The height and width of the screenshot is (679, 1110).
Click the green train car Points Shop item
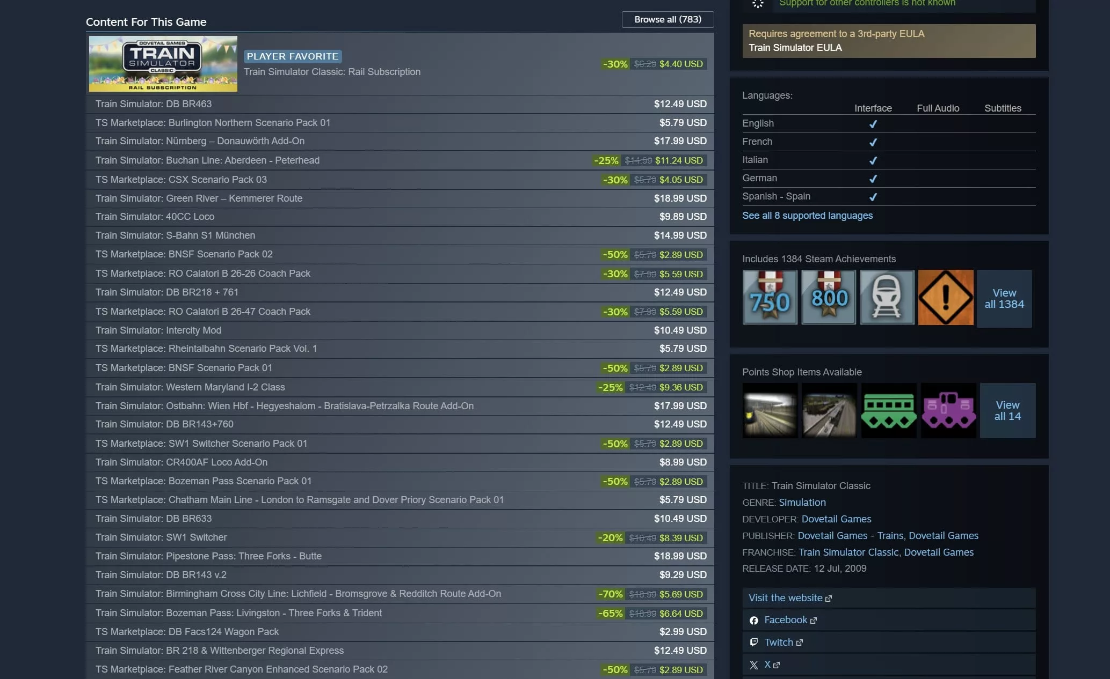(889, 410)
